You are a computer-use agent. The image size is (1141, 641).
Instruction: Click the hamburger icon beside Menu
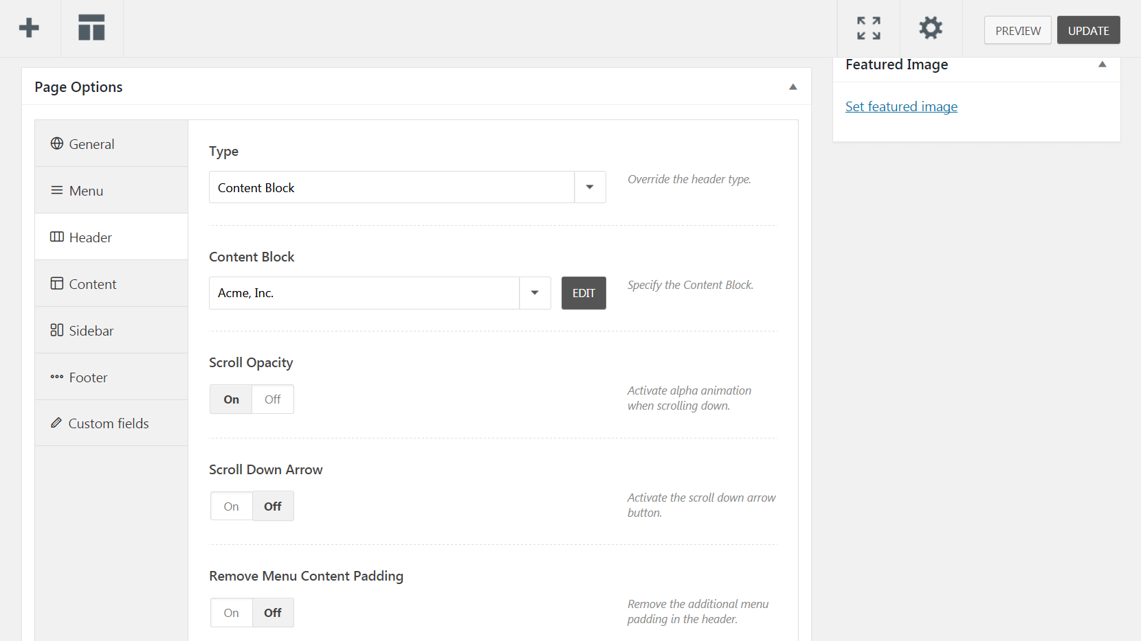pos(57,190)
